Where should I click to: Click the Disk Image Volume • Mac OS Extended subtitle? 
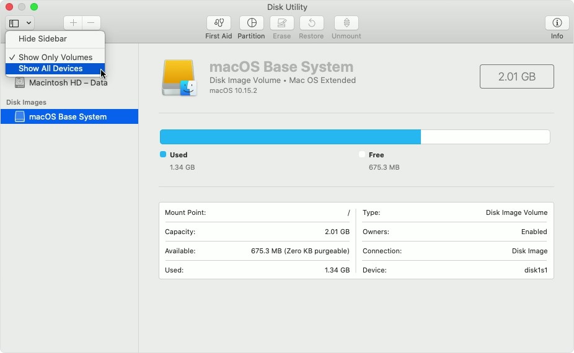click(283, 80)
